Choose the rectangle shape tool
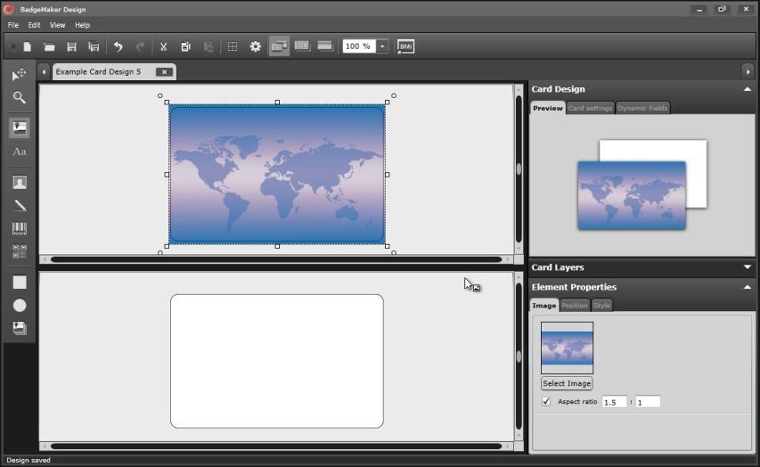Image resolution: width=760 pixels, height=467 pixels. pyautogui.click(x=20, y=283)
